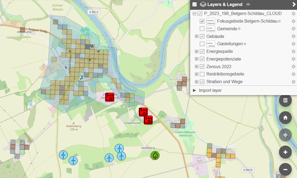Uncheck the Energiepotenziale layer checkbox

click(202, 59)
